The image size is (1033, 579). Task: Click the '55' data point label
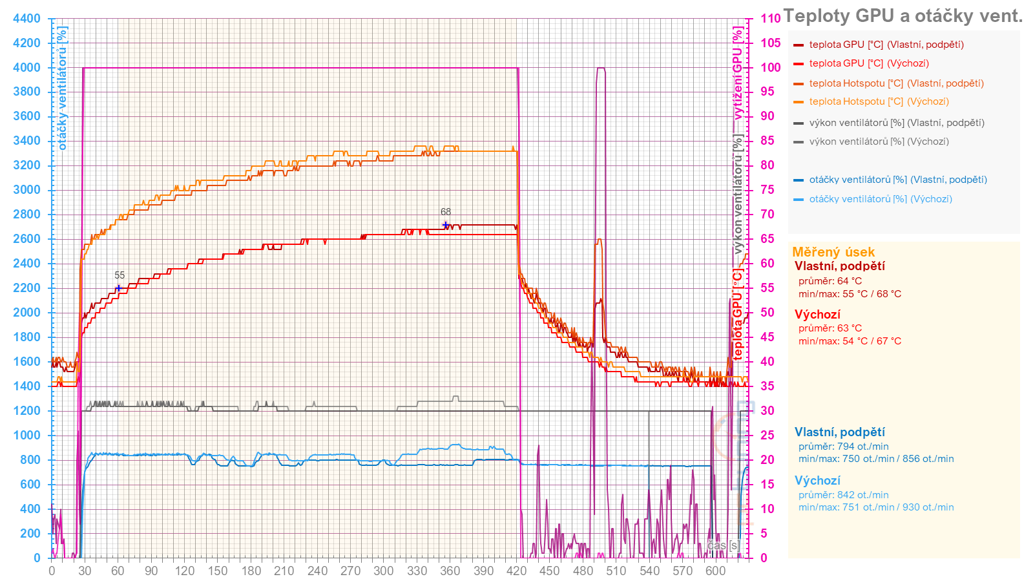pos(120,275)
